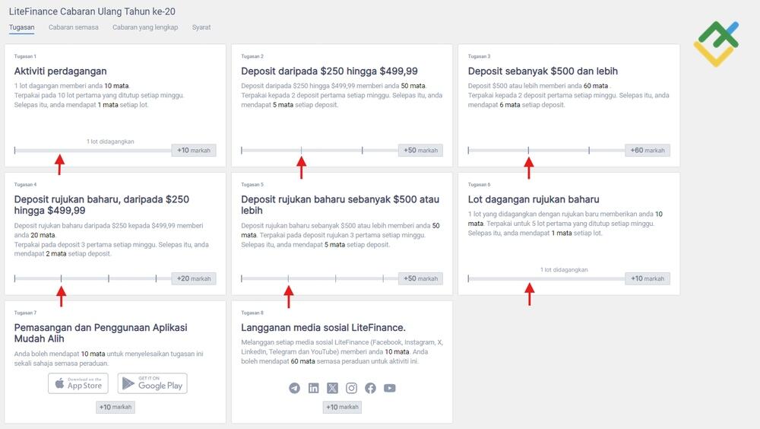
Task: Click the Langganan media sosial LiteFinance heading
Action: (x=323, y=328)
